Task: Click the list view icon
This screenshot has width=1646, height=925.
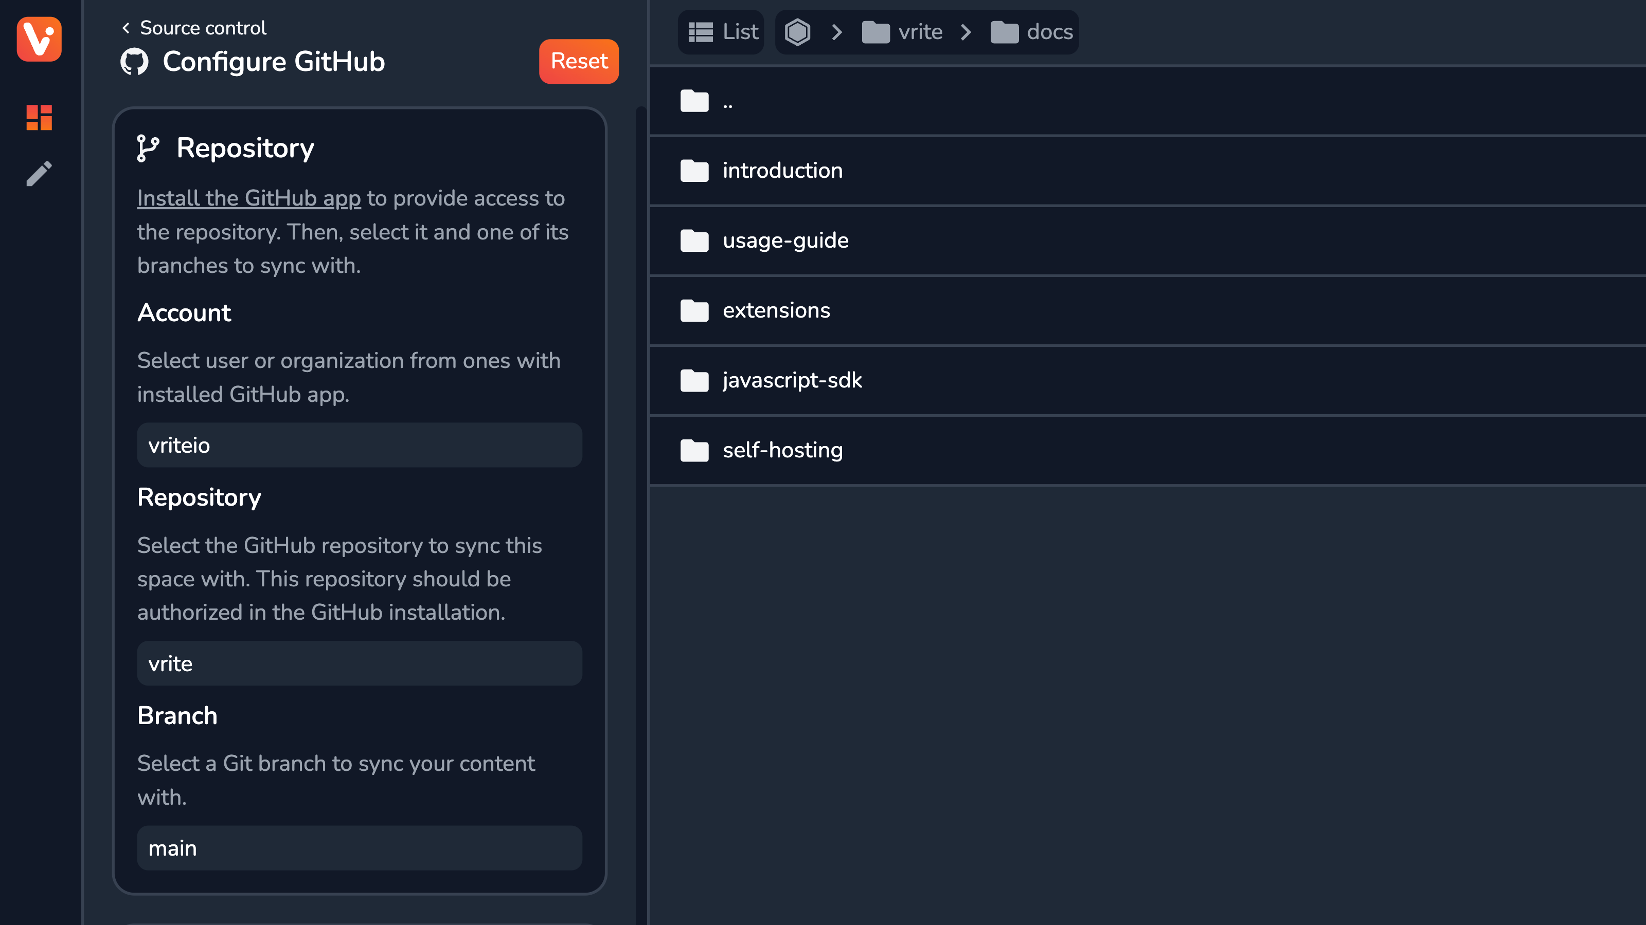Action: point(701,32)
